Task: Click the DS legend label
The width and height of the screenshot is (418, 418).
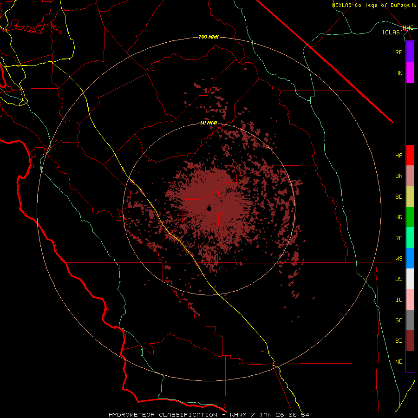Action: (x=398, y=279)
